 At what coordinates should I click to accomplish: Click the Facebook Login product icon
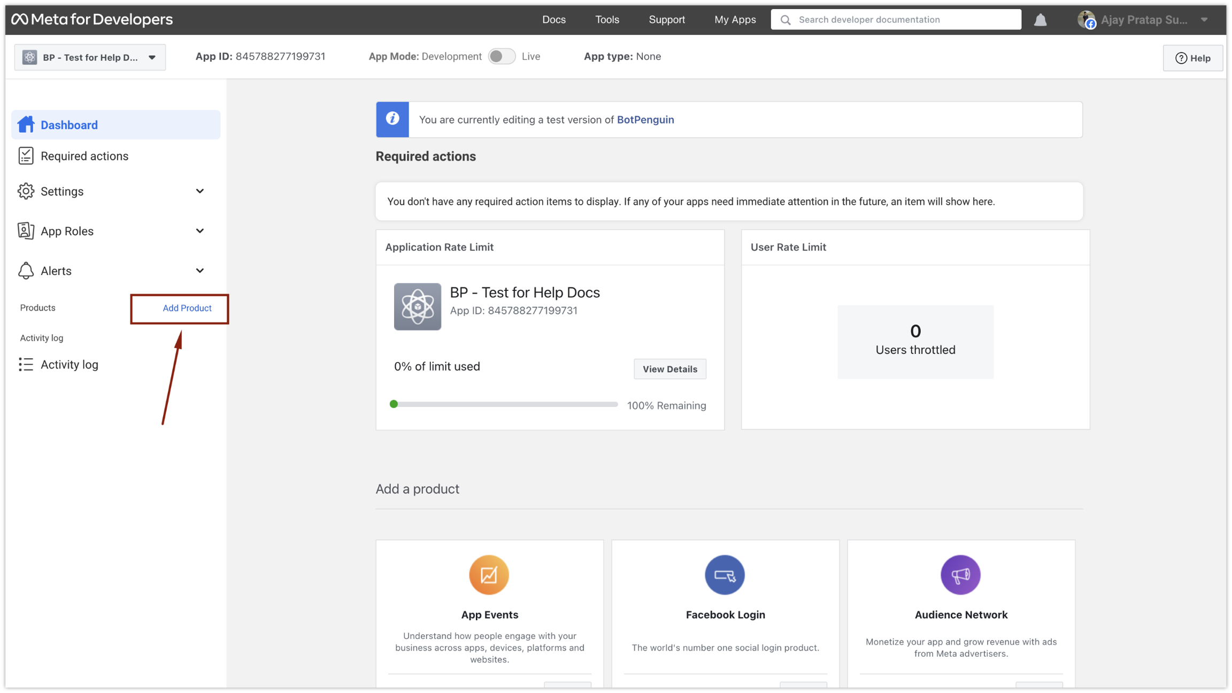pos(725,575)
